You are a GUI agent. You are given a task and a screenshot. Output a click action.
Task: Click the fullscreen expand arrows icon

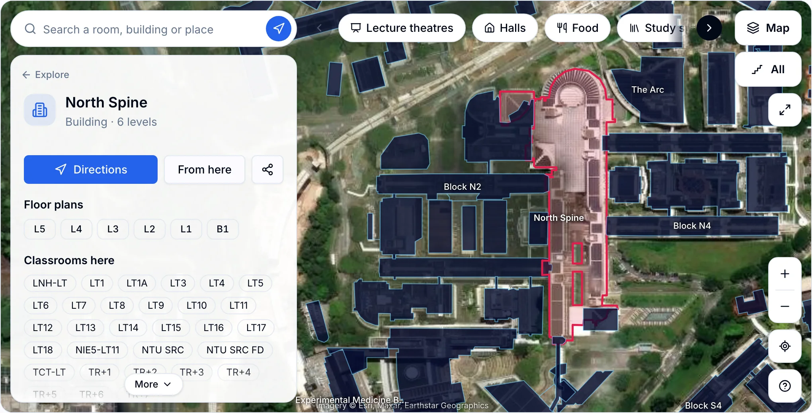(x=785, y=110)
